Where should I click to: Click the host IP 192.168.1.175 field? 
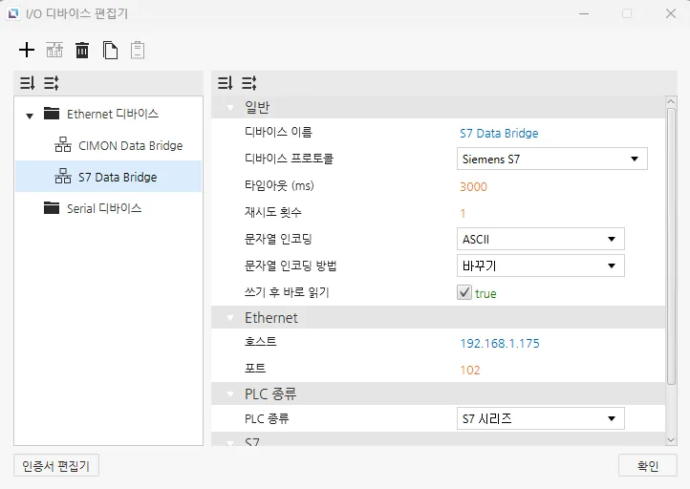[x=499, y=343]
